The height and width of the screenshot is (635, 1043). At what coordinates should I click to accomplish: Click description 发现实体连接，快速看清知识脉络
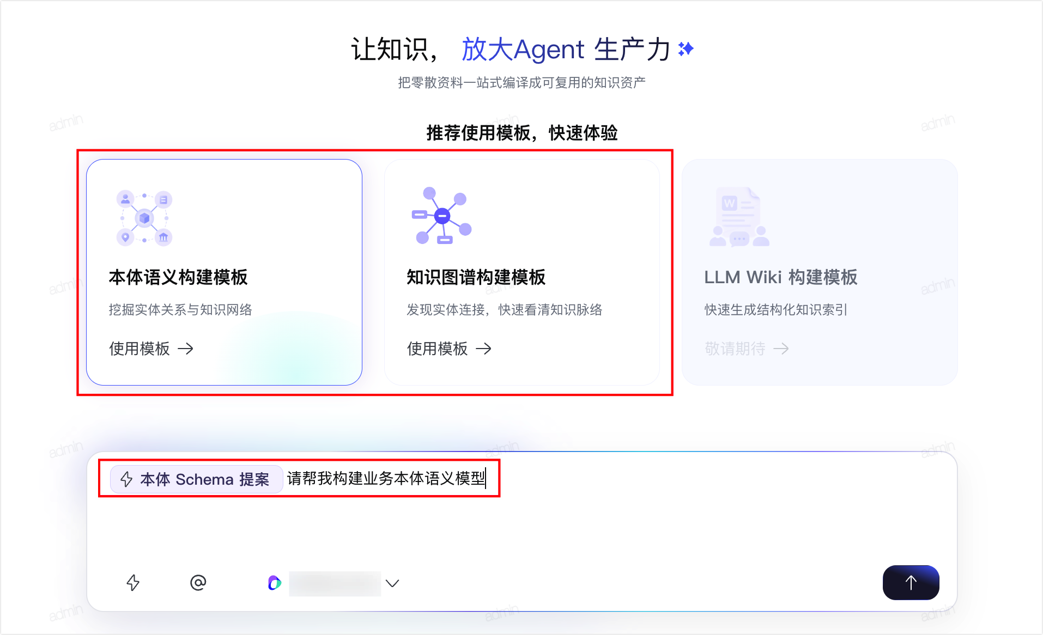pos(504,310)
